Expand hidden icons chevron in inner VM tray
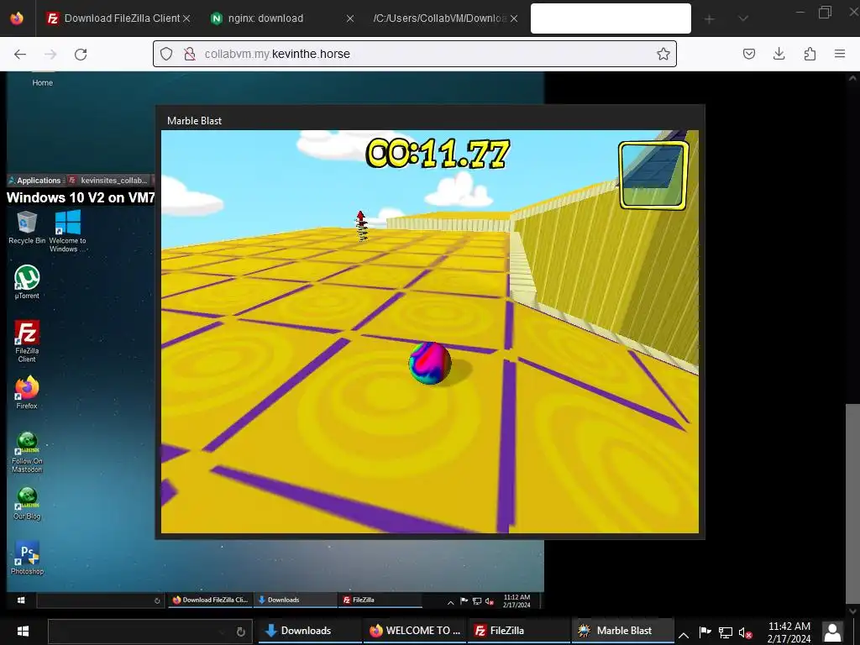The image size is (860, 645). coord(450,603)
